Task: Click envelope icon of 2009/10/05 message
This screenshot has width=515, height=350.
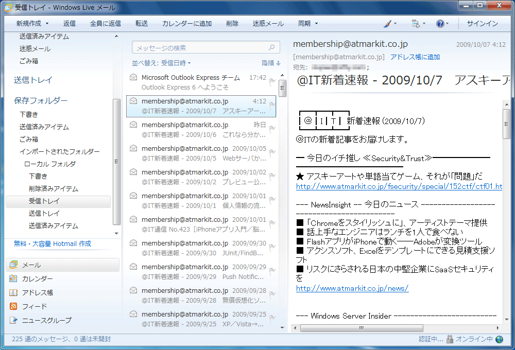Action: 133,148
